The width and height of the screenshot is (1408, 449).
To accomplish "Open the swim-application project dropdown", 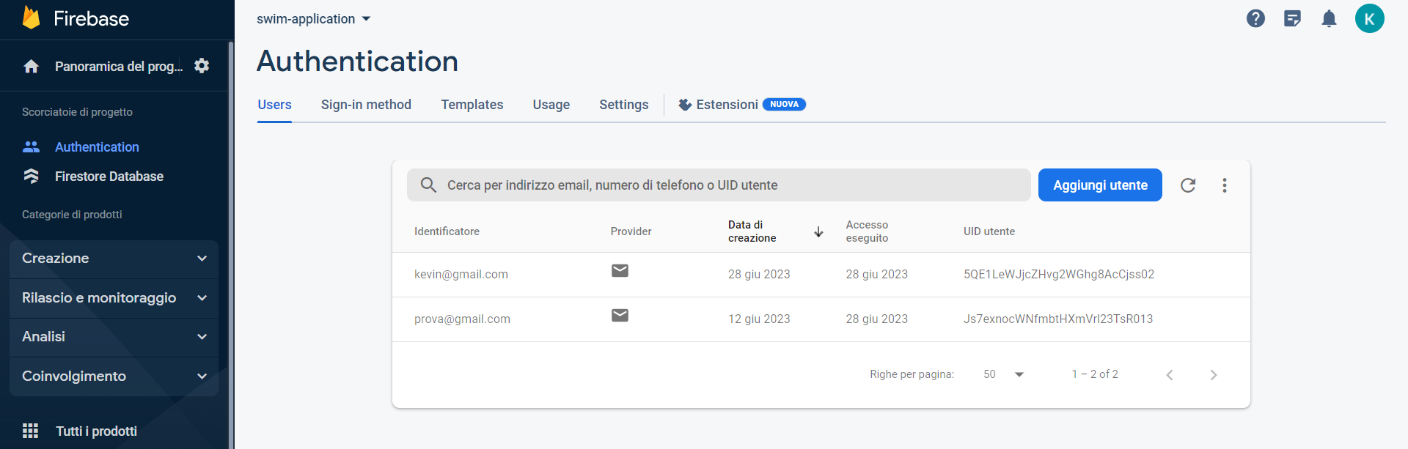I will pyautogui.click(x=314, y=19).
